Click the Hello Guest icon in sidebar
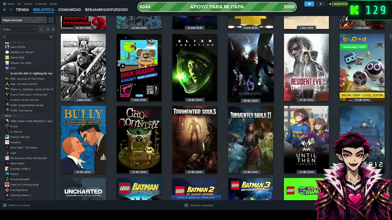The width and height of the screenshot is (392, 220). [x=7, y=121]
